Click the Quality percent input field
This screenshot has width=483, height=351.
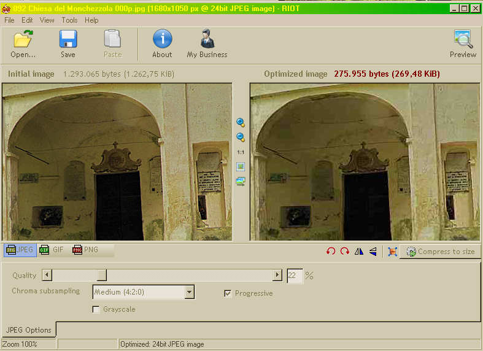tap(295, 276)
